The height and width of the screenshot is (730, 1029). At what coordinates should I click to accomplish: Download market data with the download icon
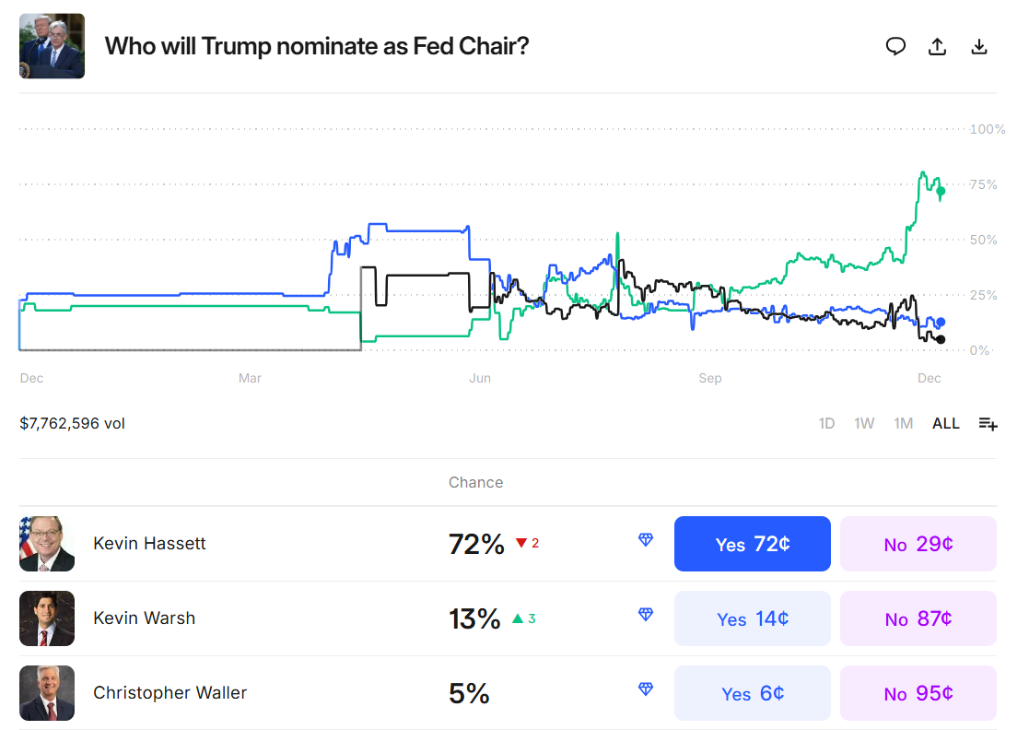pyautogui.click(x=979, y=45)
